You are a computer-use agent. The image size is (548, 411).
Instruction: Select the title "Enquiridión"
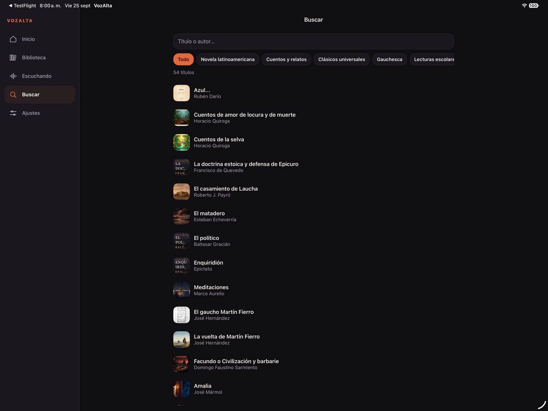pyautogui.click(x=209, y=262)
